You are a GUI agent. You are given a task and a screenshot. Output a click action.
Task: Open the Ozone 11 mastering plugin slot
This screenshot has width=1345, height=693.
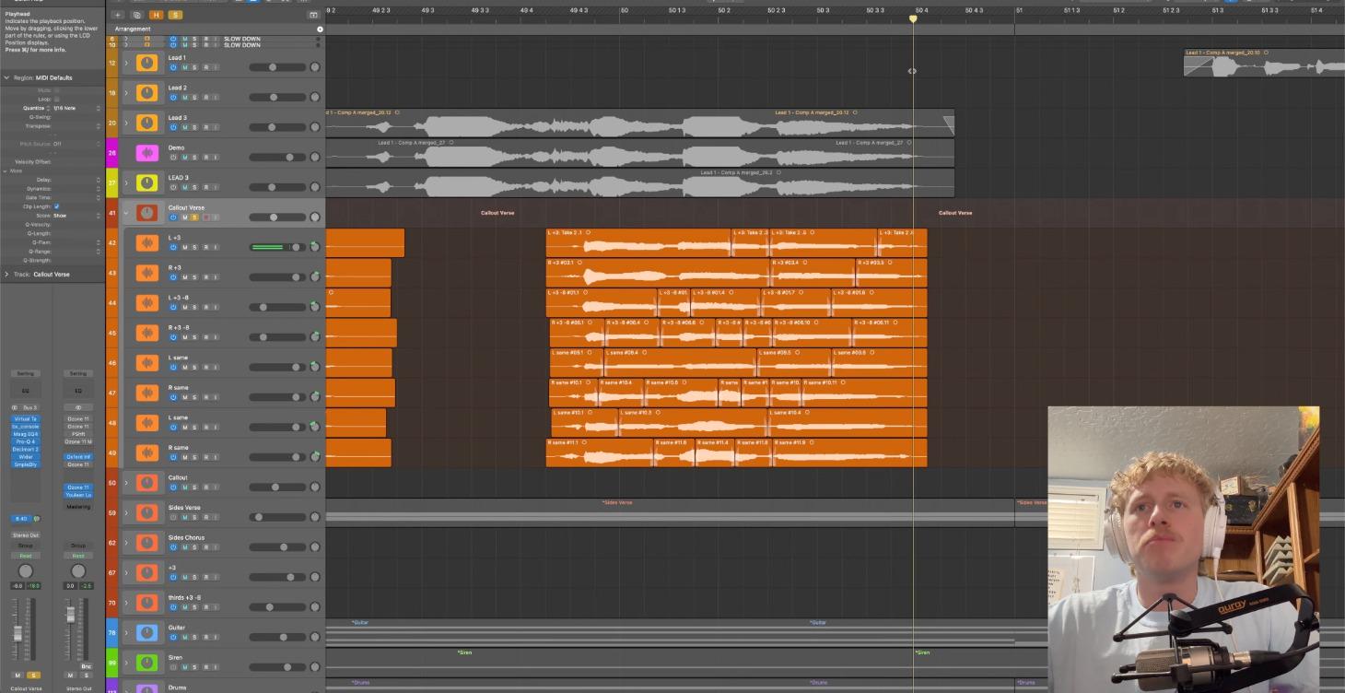pyautogui.click(x=78, y=440)
